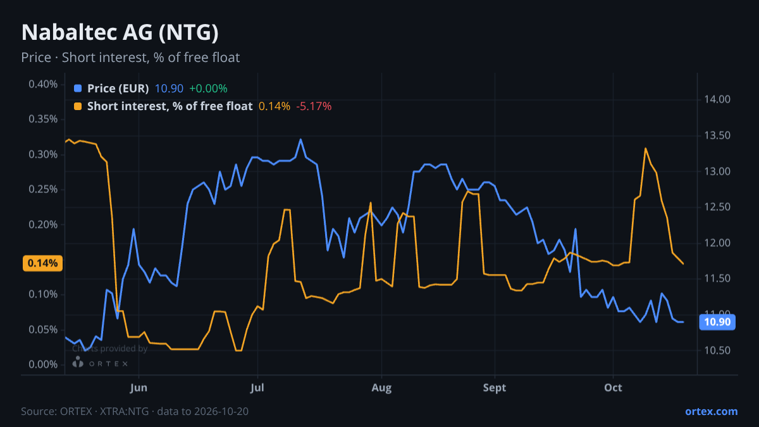Click the Jun label on the time axis
Screen dimensions: 759x427
[139, 388]
